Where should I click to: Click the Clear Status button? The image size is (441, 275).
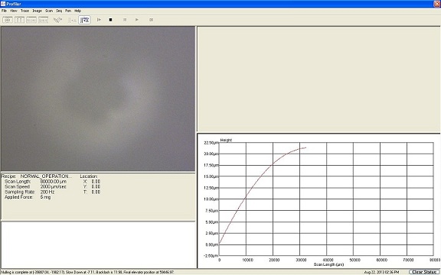click(x=424, y=272)
